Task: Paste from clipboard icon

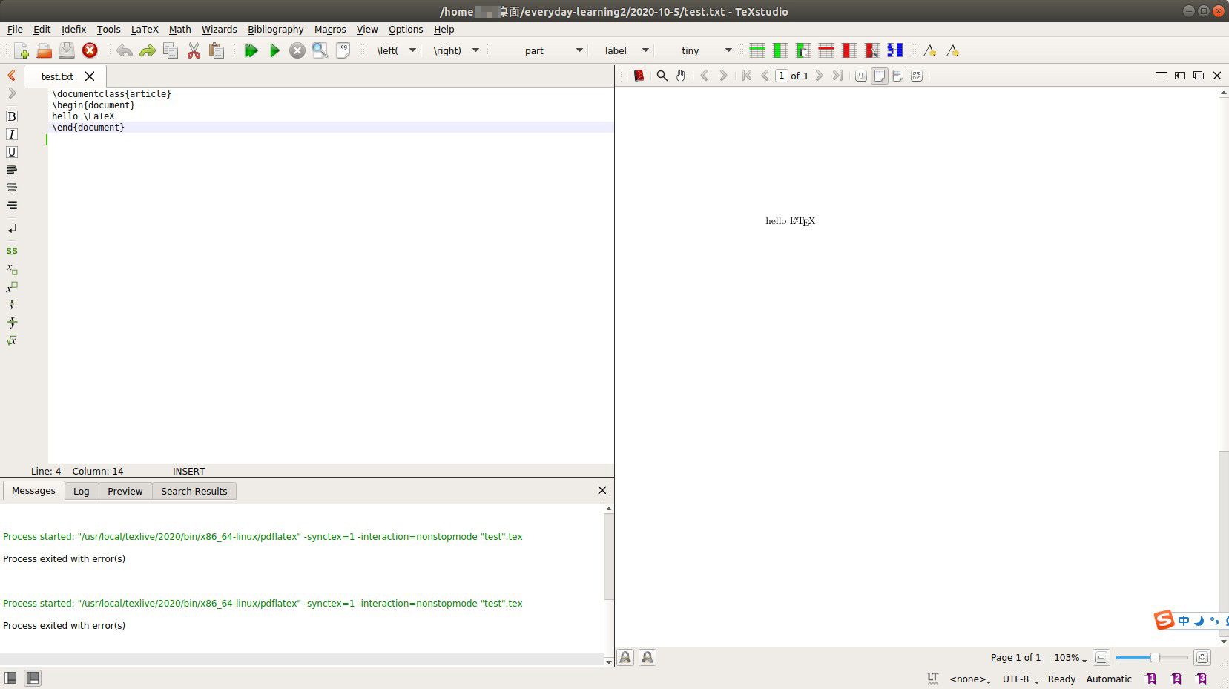Action: (217, 50)
